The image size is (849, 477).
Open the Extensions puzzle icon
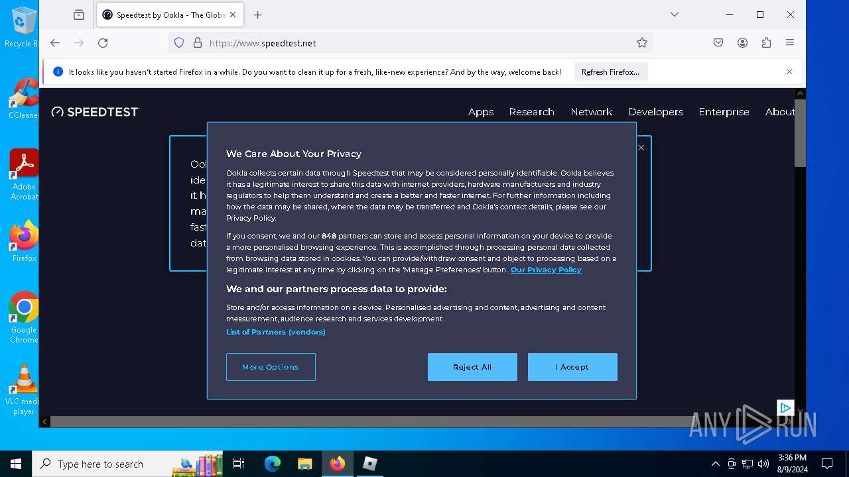(766, 42)
